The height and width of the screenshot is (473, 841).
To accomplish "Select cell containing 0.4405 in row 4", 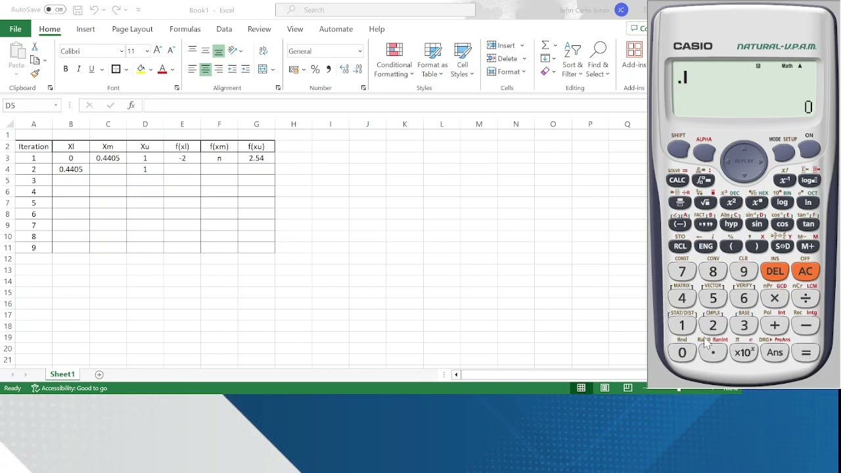I will click(x=71, y=169).
